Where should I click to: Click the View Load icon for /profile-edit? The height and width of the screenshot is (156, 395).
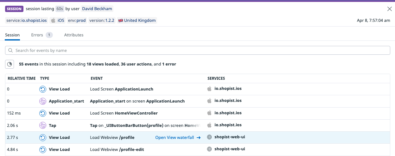43,149
